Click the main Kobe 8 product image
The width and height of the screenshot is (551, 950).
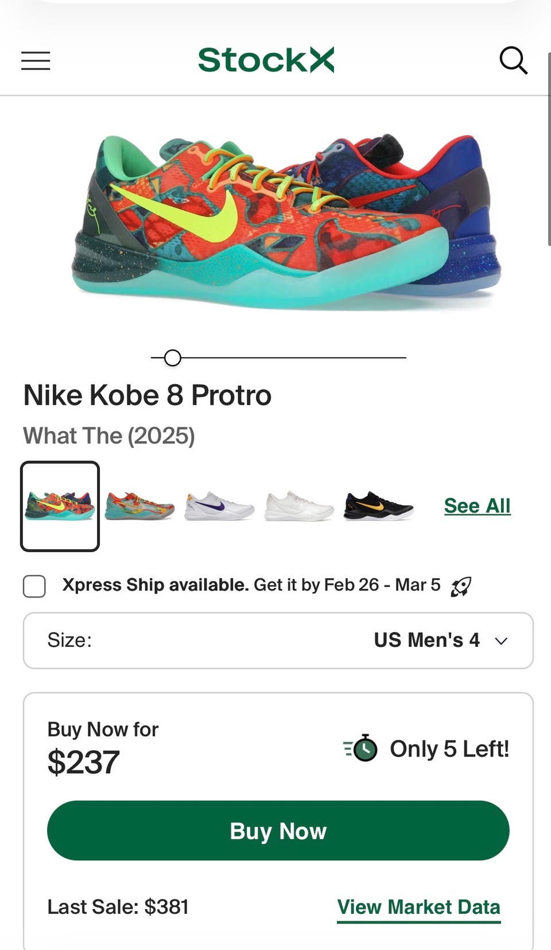coord(287,221)
